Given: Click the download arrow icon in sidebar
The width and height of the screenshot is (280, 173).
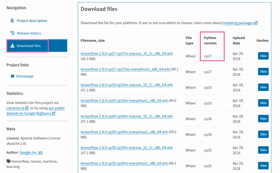Looking at the screenshot, I should tap(12, 46).
